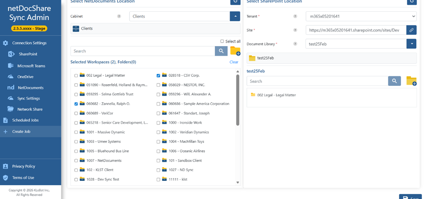Check 1001 - Massive Dynamic workspace
Image resolution: width=425 pixels, height=199 pixels.
coord(76,132)
